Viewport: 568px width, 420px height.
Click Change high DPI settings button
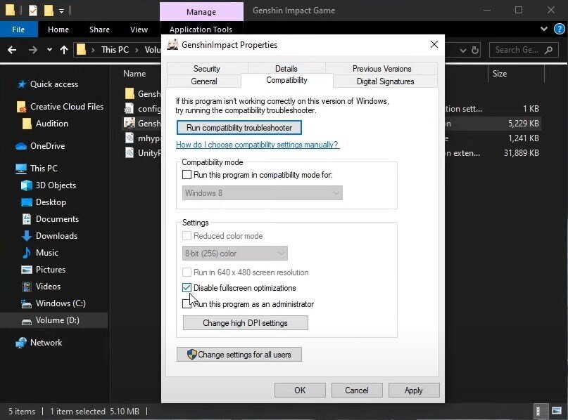click(245, 323)
